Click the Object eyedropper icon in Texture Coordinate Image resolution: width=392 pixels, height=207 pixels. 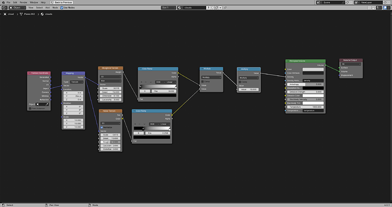click(47, 105)
